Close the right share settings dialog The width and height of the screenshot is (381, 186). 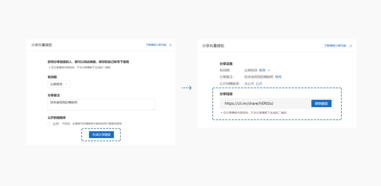(x=351, y=46)
